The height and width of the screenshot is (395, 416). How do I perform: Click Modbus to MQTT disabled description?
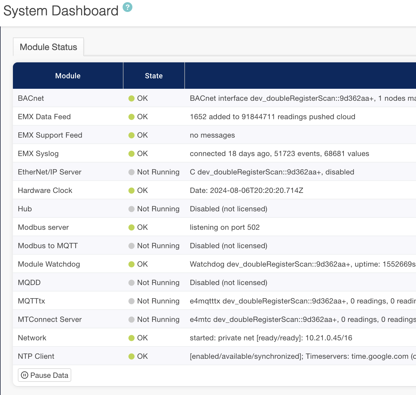point(228,246)
